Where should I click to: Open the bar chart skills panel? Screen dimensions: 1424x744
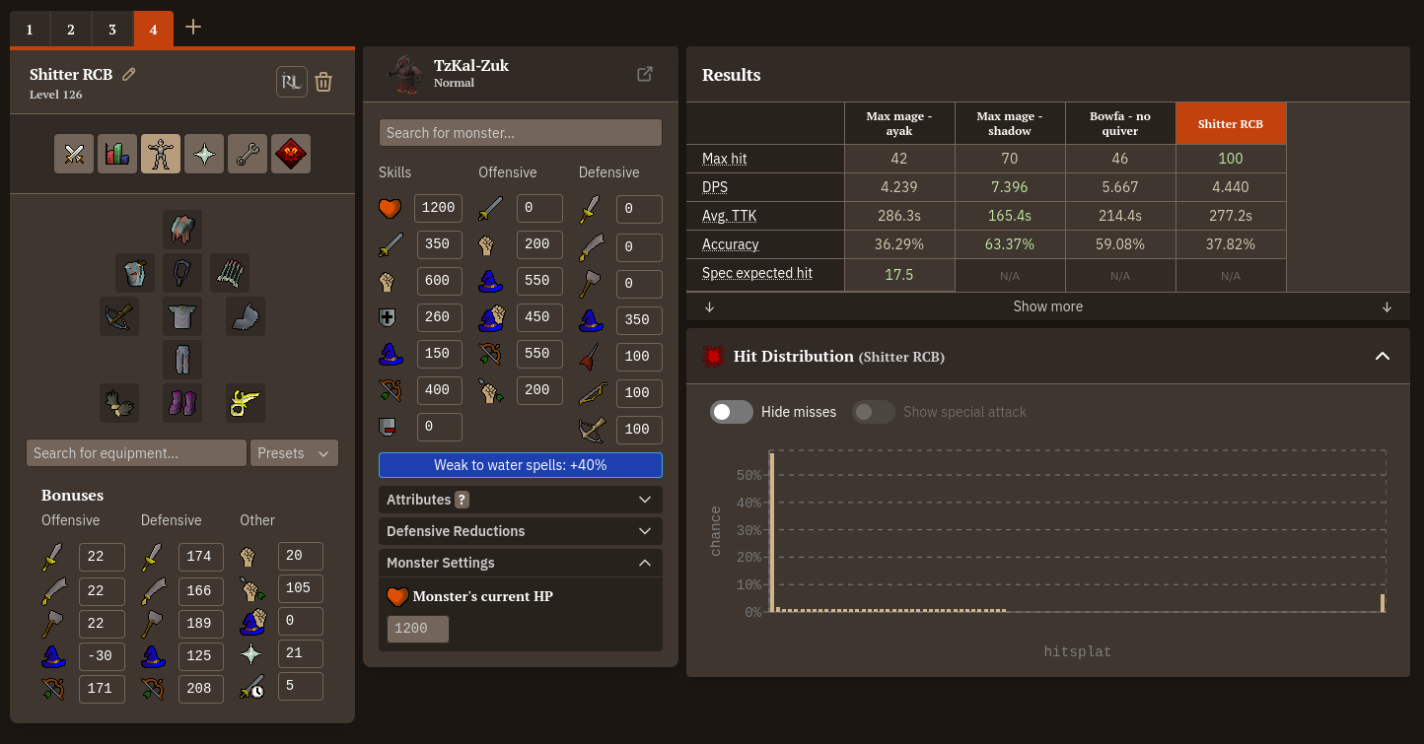[x=117, y=154]
